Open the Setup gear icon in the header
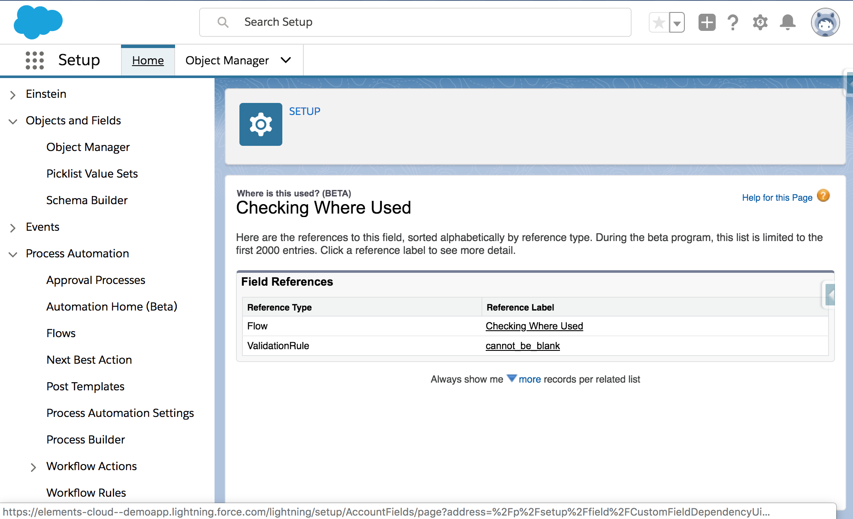The height and width of the screenshot is (519, 853). [x=760, y=22]
